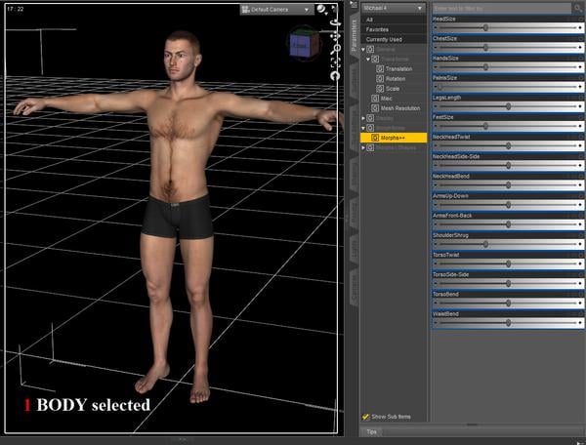The height and width of the screenshot is (445, 586).
Task: Click the reset camera circular arrow icon
Action: (335, 76)
